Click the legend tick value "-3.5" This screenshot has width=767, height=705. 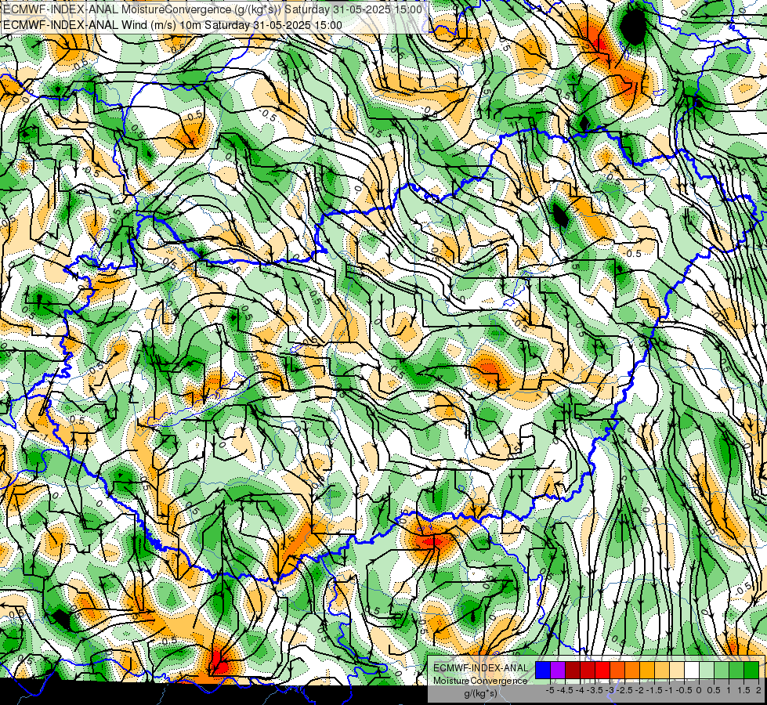tap(595, 690)
